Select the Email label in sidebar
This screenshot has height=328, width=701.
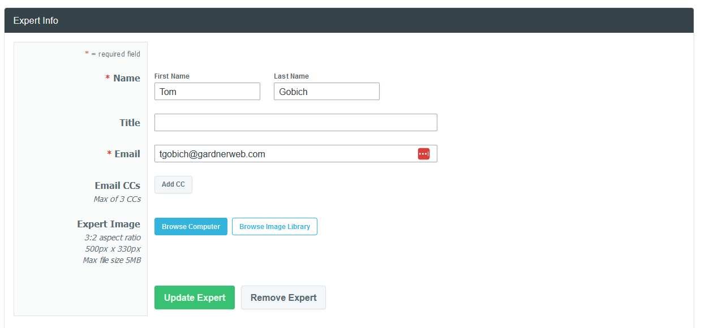click(x=127, y=154)
